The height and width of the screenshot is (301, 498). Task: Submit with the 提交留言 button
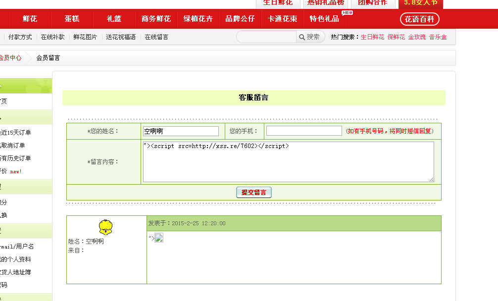click(254, 193)
